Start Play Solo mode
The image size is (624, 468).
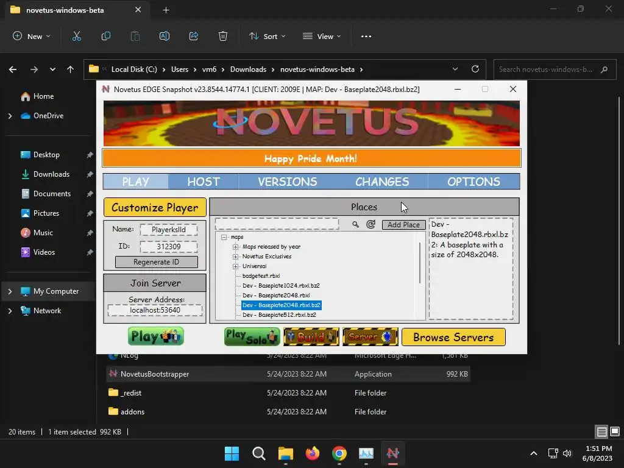point(252,336)
